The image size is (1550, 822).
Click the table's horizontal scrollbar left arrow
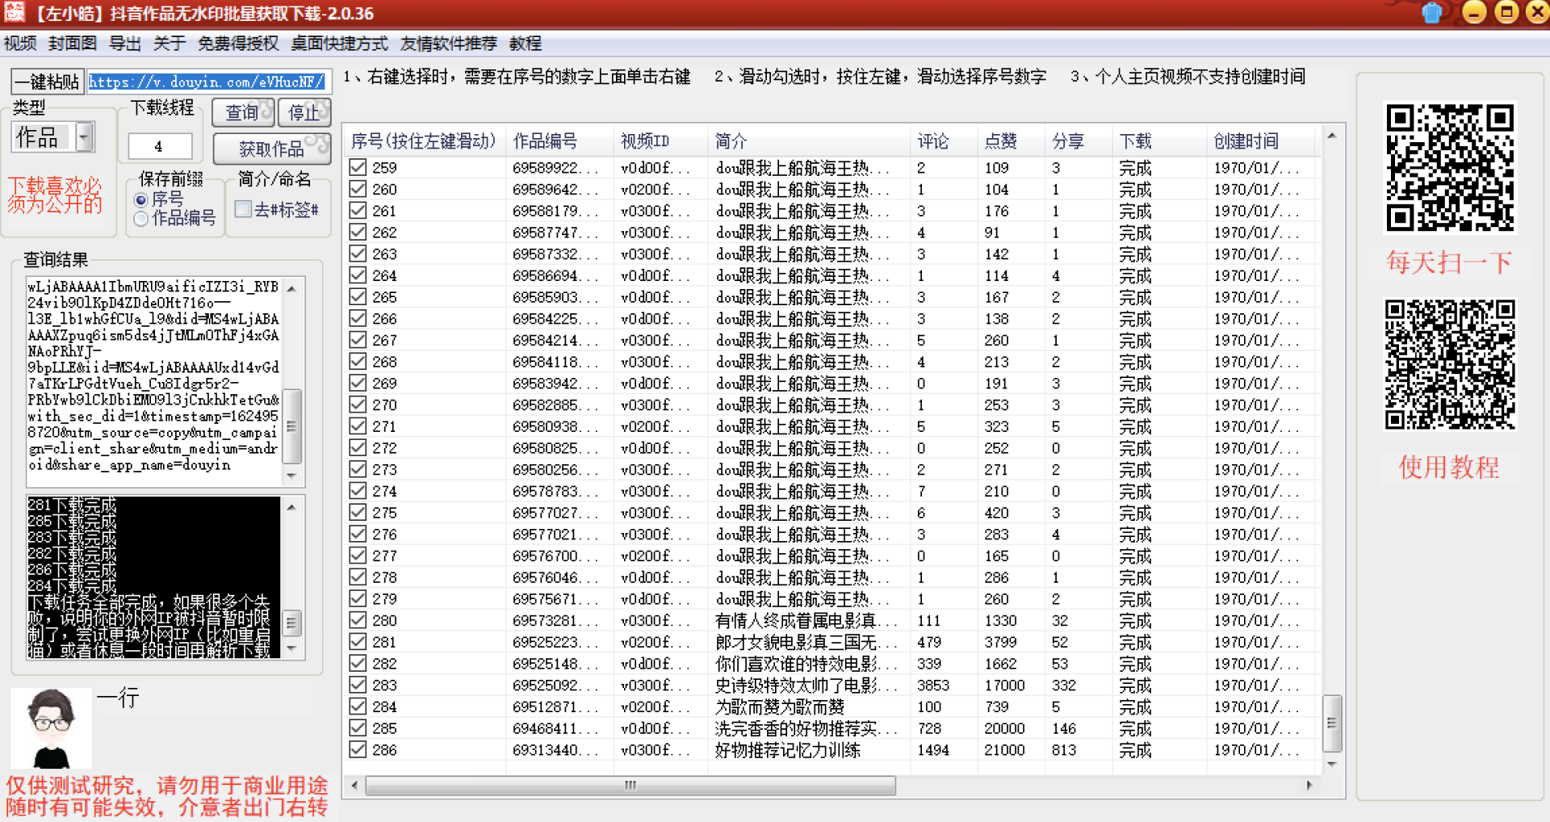point(354,785)
